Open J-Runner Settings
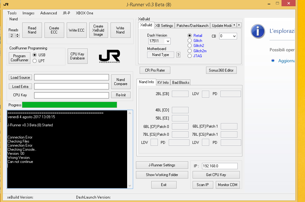 162,165
